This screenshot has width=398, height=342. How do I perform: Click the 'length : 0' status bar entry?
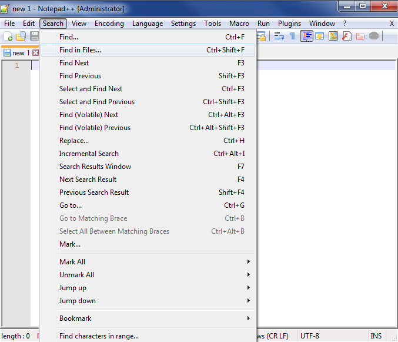15,336
